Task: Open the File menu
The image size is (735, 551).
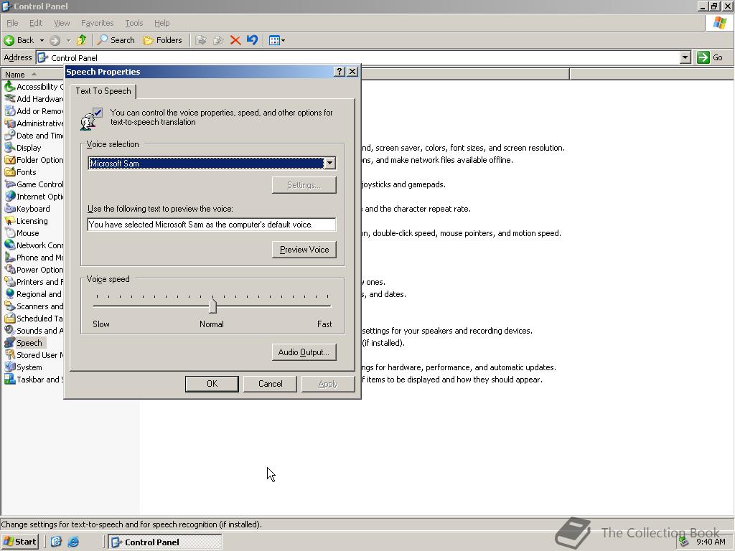Action: tap(12, 23)
